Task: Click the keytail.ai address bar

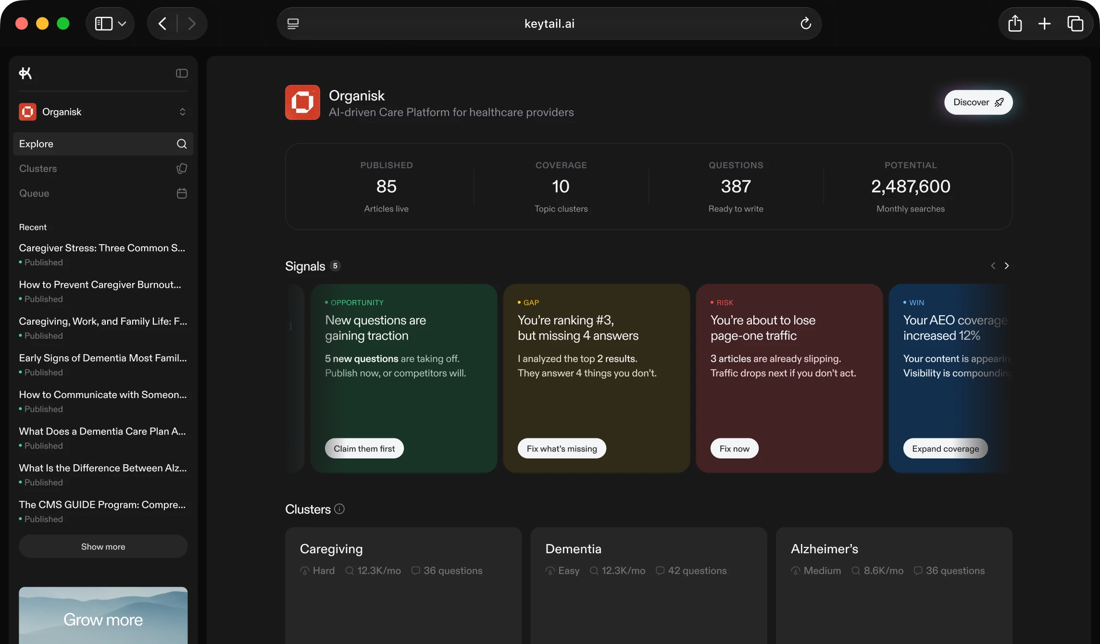Action: click(549, 24)
